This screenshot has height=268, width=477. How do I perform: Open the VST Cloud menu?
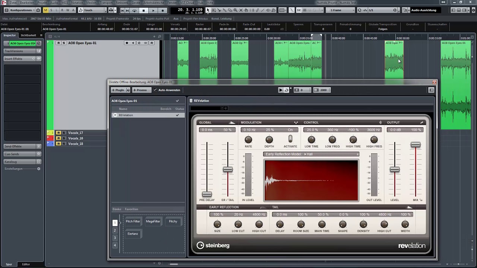(x=188, y=3)
